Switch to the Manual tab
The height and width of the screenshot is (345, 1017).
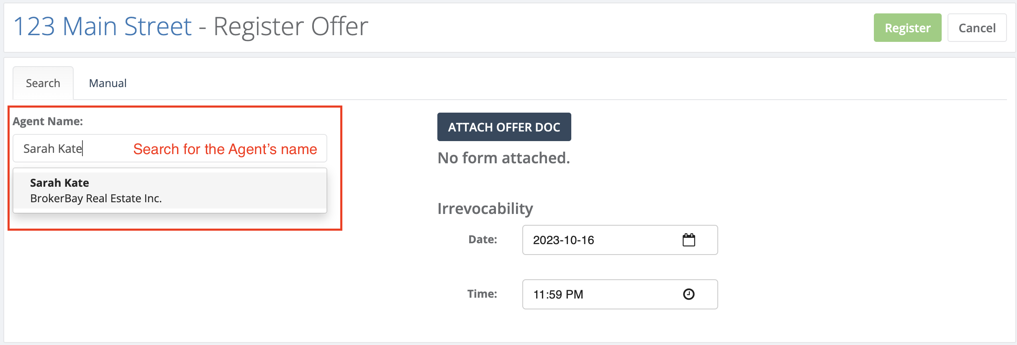108,83
